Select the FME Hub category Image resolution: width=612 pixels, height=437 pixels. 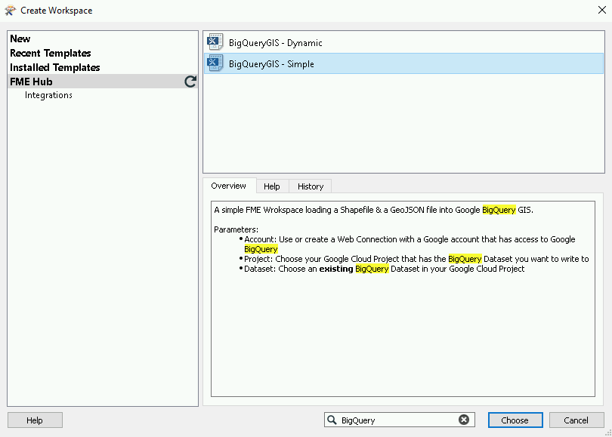coord(103,82)
